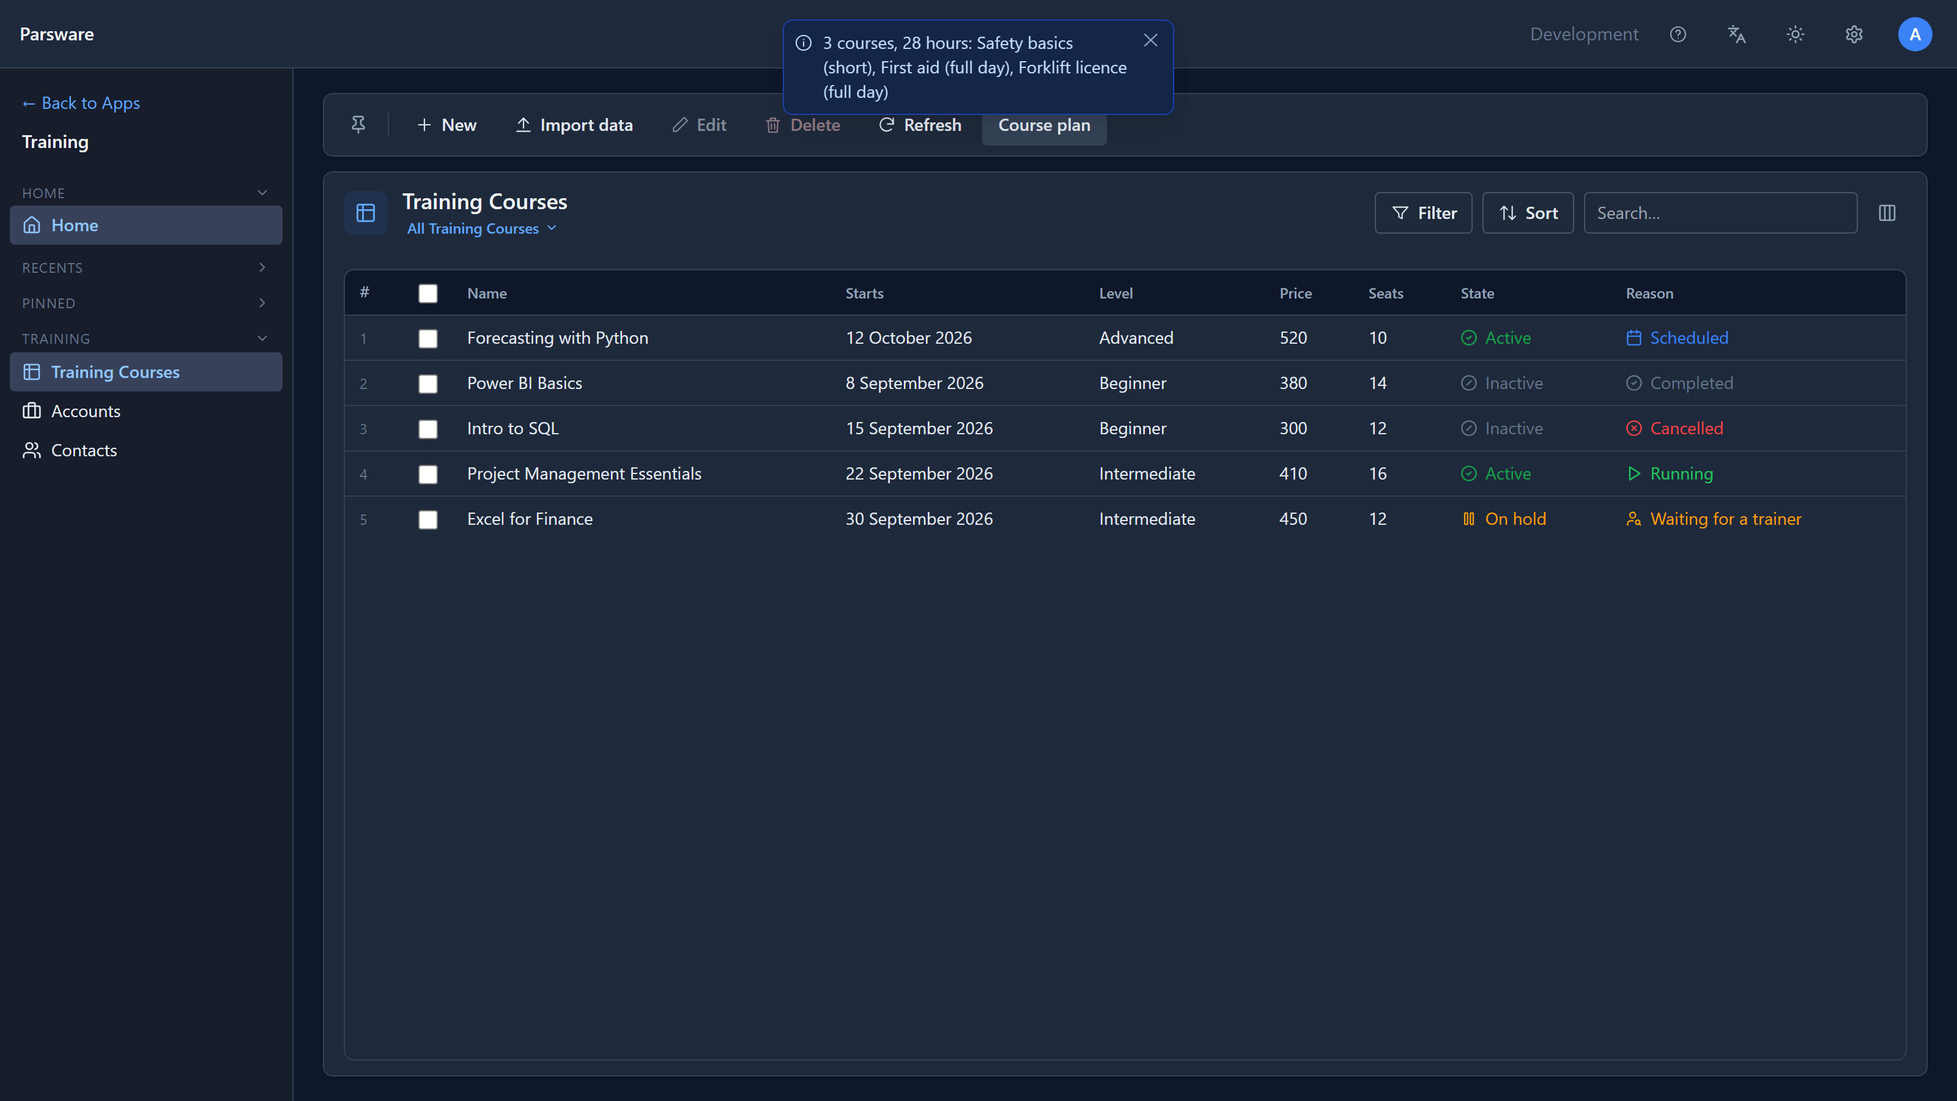This screenshot has width=1957, height=1101.
Task: Check the Intro to SQL row checkbox
Action: point(427,429)
